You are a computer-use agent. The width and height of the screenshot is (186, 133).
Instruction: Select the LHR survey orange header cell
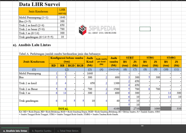click(x=62, y=12)
